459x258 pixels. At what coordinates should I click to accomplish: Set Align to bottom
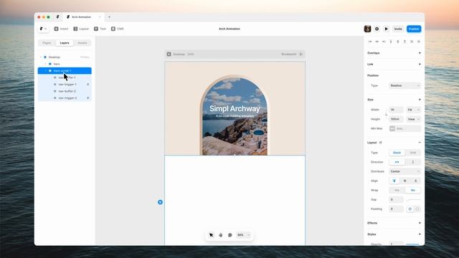pyautogui.click(x=415, y=181)
